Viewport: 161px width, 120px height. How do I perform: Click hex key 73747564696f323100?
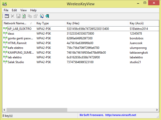click(x=80, y=62)
